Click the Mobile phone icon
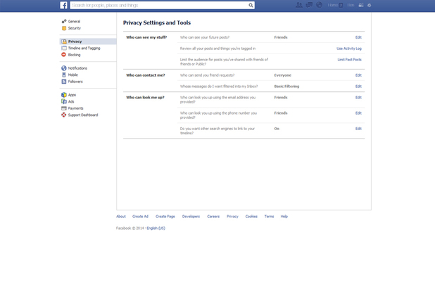Screen dimensions: 435x289 pyautogui.click(x=64, y=75)
